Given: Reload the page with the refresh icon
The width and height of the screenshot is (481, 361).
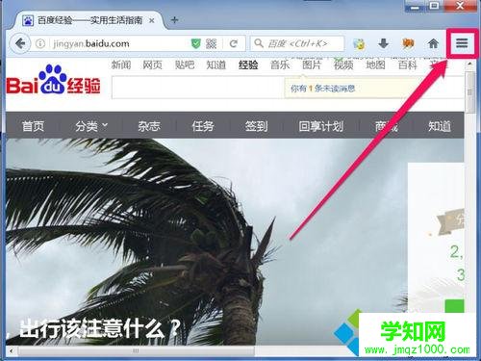Looking at the screenshot, I should point(234,43).
